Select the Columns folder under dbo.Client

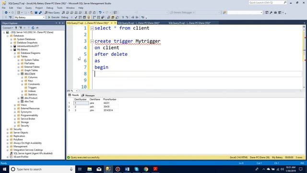[33, 77]
